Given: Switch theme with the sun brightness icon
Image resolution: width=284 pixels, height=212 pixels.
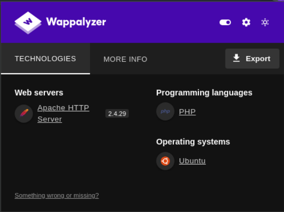Looking at the screenshot, I should 265,22.
